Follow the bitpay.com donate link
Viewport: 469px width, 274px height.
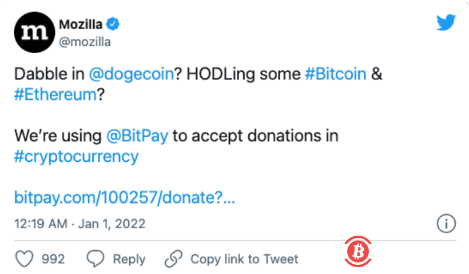(124, 197)
